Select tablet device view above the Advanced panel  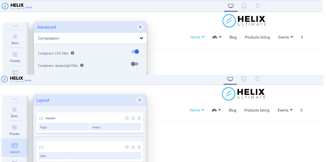[x=244, y=6]
